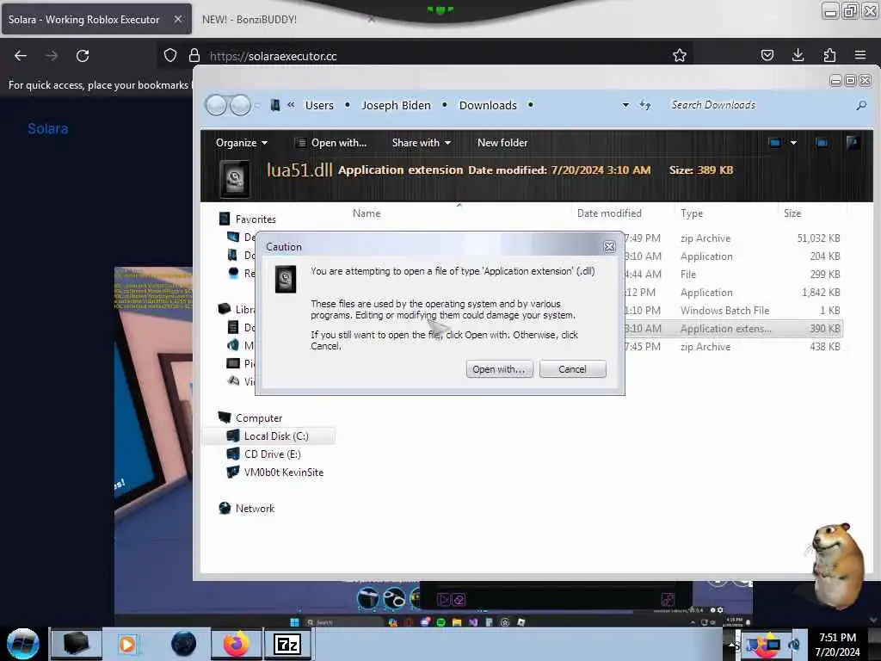Refresh the Downloads folder view
Image resolution: width=881 pixels, height=661 pixels.
click(x=645, y=105)
